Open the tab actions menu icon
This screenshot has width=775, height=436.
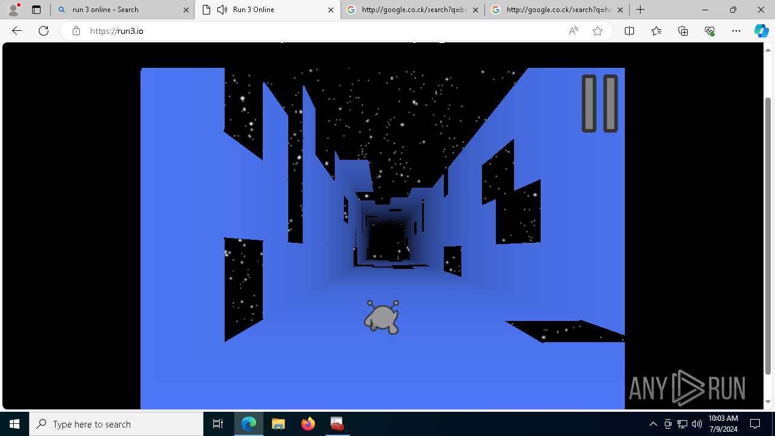point(36,10)
